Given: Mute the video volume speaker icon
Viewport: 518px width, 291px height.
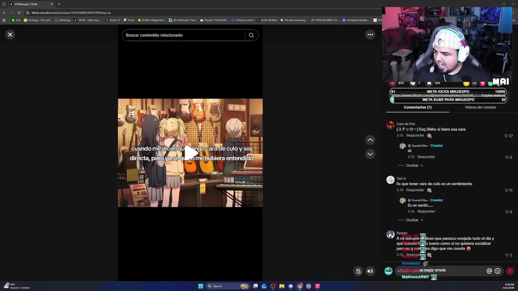Looking at the screenshot, I should [370, 271].
